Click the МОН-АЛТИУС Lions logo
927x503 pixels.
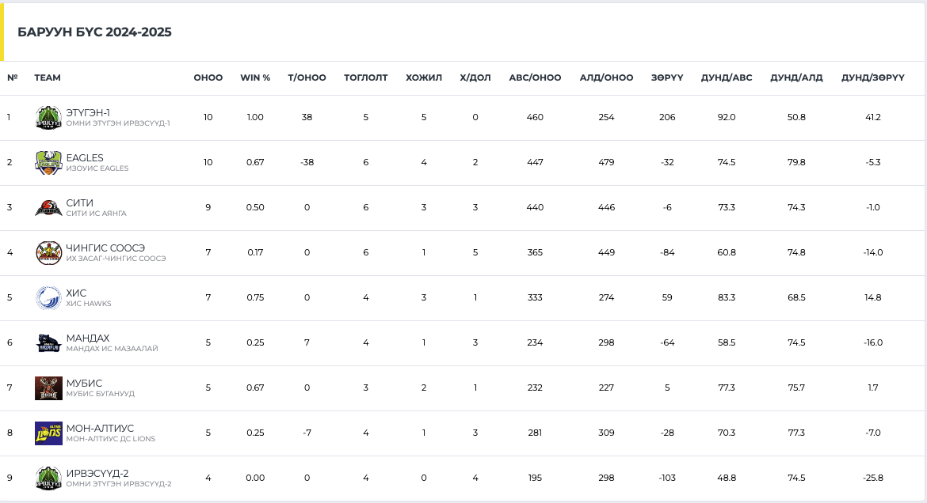(48, 433)
